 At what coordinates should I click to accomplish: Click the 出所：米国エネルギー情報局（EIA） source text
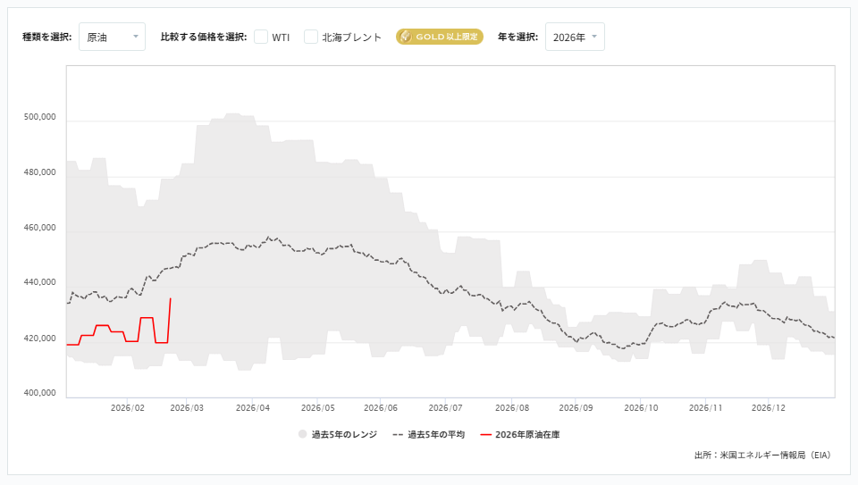click(763, 455)
